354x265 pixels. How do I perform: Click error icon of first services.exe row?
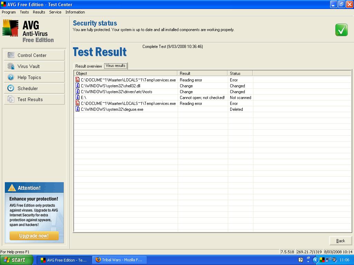coord(77,80)
